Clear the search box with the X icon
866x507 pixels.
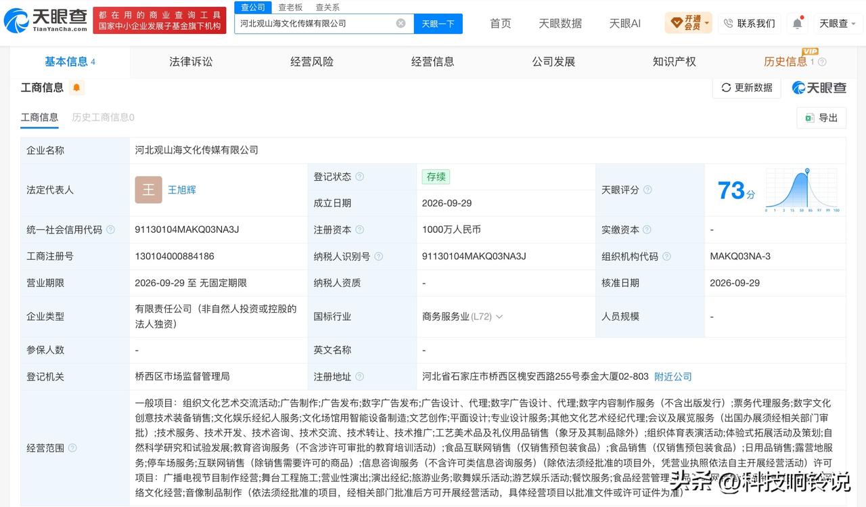401,23
